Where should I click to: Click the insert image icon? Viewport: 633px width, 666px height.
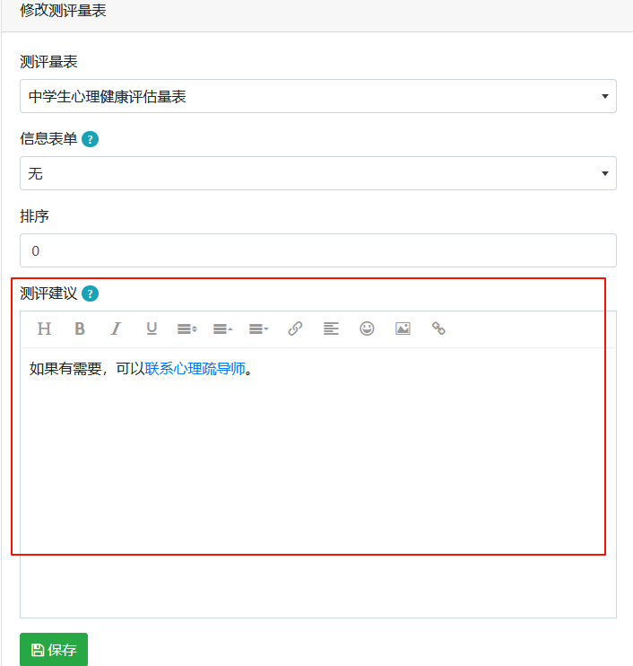tap(403, 329)
